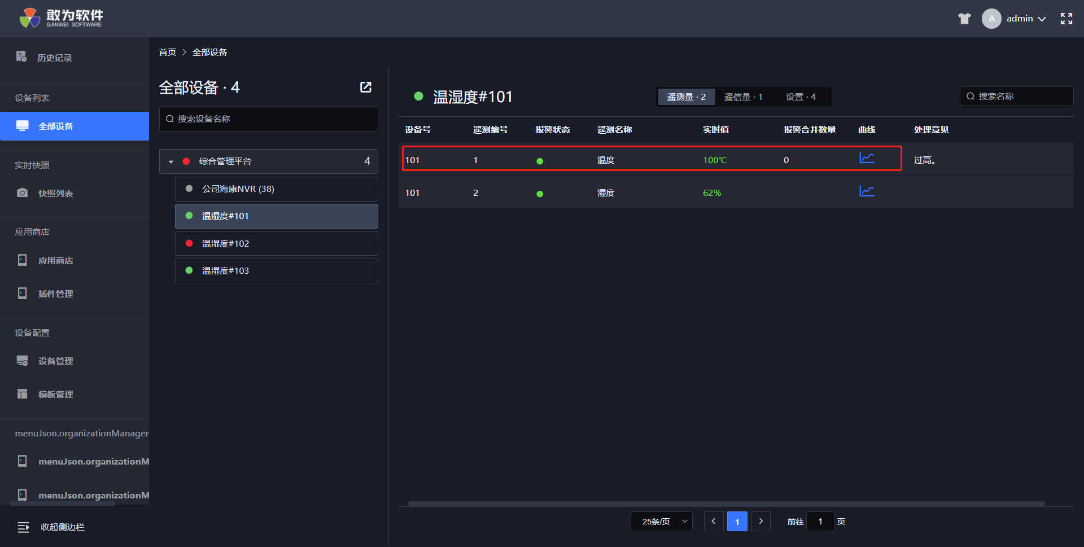Open the theme skin shirt icon
Viewport: 1084px width, 547px height.
(964, 19)
